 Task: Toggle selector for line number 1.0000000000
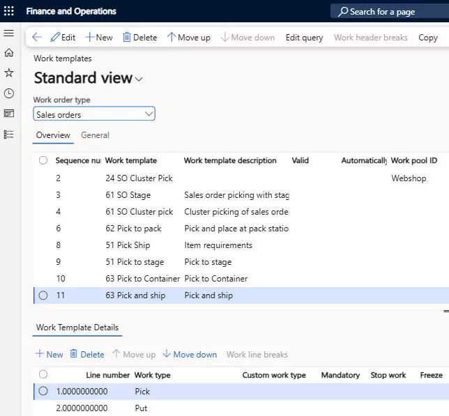[x=43, y=391]
